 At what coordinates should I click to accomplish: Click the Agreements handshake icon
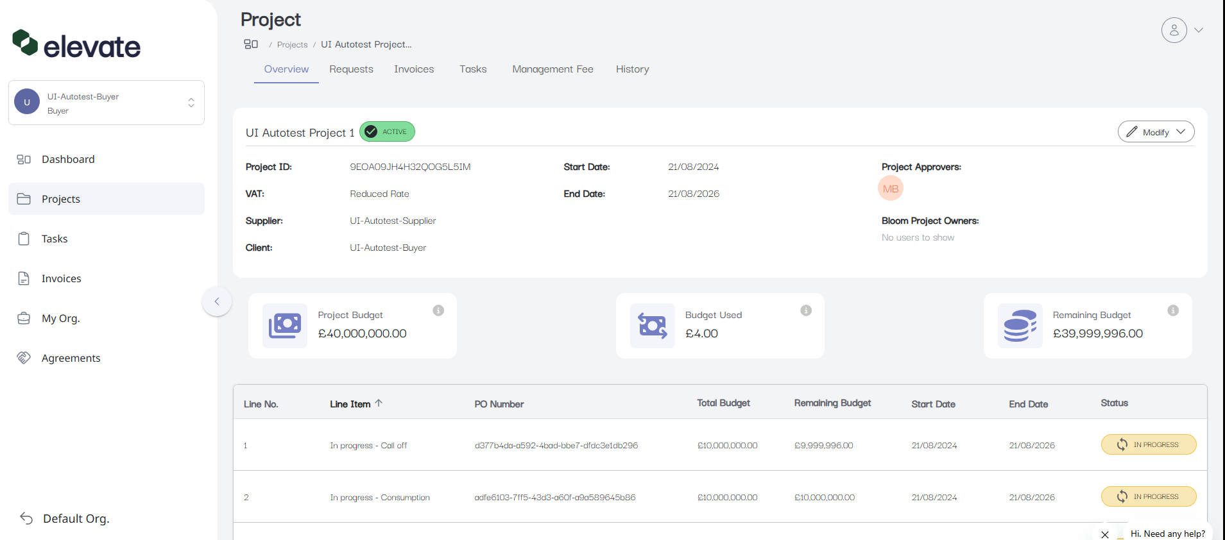click(x=24, y=358)
